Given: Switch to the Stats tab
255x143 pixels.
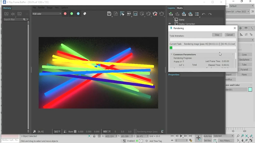Looking at the screenshot, I should (x=180, y=8).
